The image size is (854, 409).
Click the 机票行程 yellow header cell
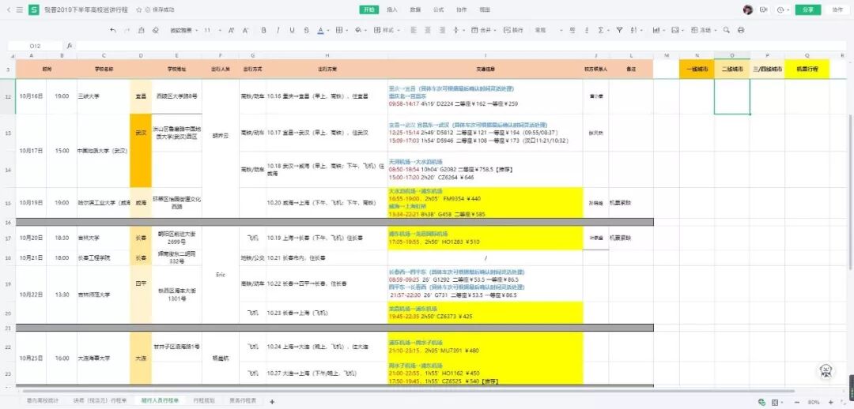(x=807, y=69)
